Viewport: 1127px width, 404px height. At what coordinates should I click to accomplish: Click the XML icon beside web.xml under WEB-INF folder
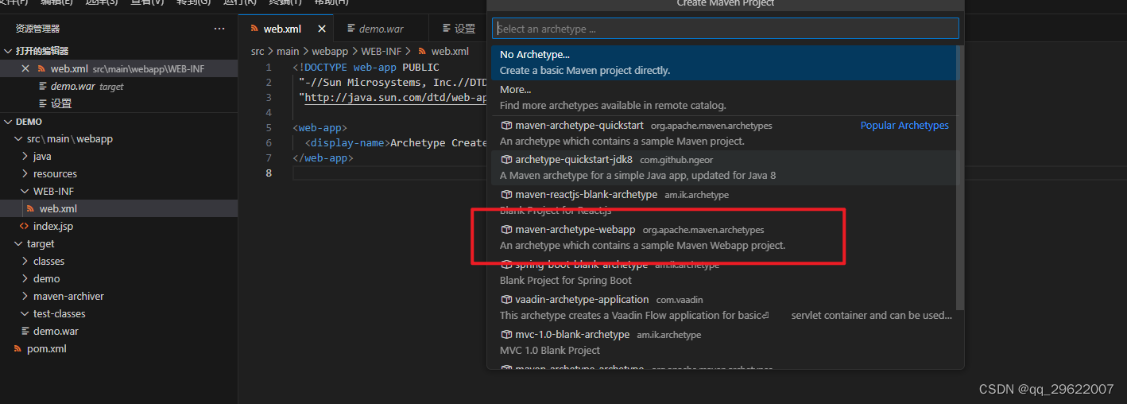coord(31,209)
